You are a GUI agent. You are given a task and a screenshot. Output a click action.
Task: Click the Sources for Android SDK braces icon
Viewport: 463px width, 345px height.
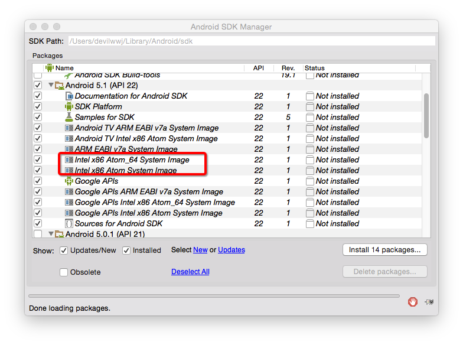[69, 223]
